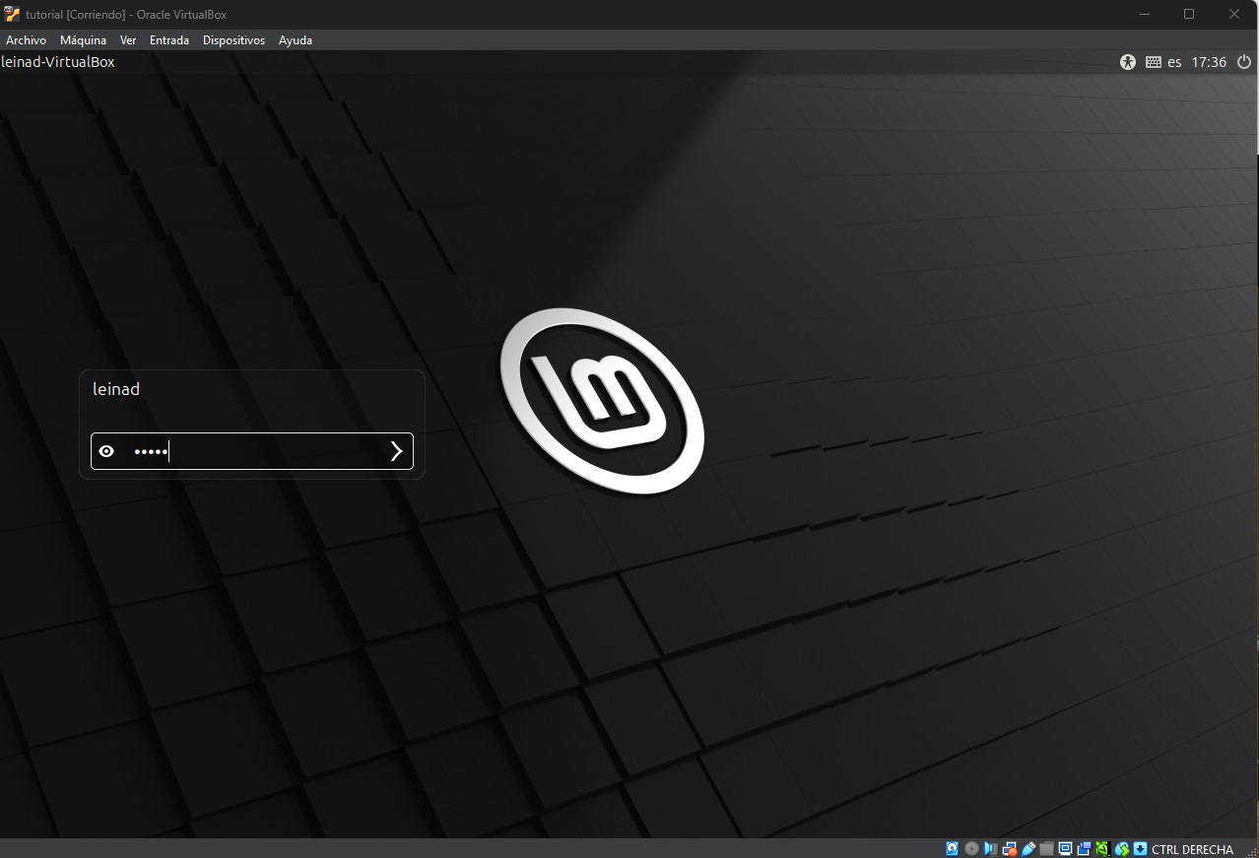The width and height of the screenshot is (1259, 858).
Task: Click the CTRL DERECHA host key label
Action: [x=1192, y=849]
